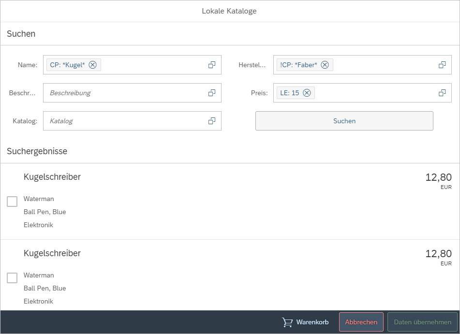This screenshot has width=460, height=334.
Task: Remove the !CP: *Faber* manufacturer token
Action: click(x=325, y=65)
